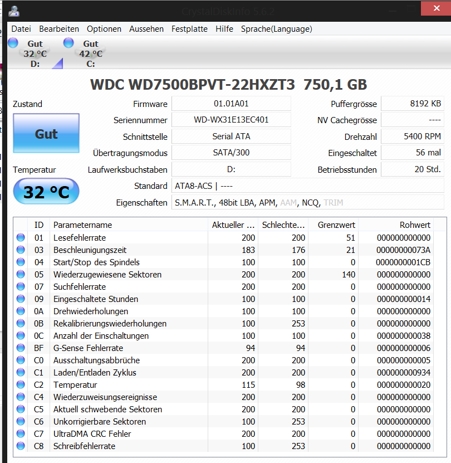This screenshot has height=463, width=451.
Task: Click the Übertragungsmodus field SATA/300
Action: click(x=231, y=153)
